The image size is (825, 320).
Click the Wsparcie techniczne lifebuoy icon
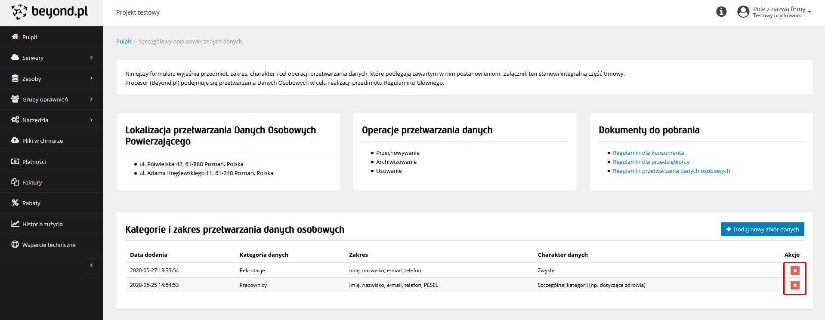[15, 244]
